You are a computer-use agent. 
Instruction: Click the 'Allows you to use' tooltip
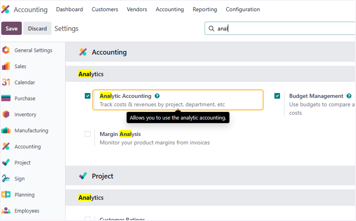pos(178,118)
